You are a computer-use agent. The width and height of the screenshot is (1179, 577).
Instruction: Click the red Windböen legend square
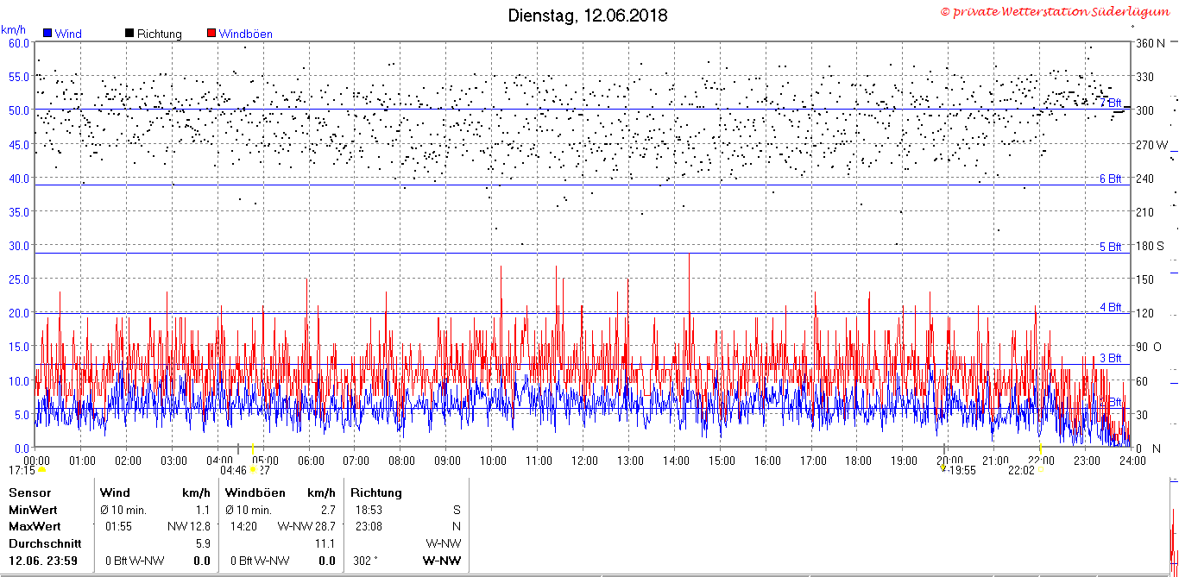coord(211,33)
